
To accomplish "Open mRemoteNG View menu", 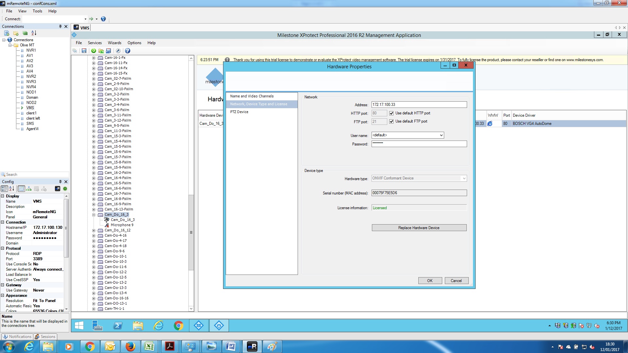I will 22,11.
